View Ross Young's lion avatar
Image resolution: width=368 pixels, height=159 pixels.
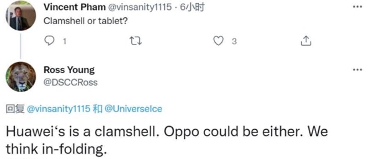[x=21, y=77]
